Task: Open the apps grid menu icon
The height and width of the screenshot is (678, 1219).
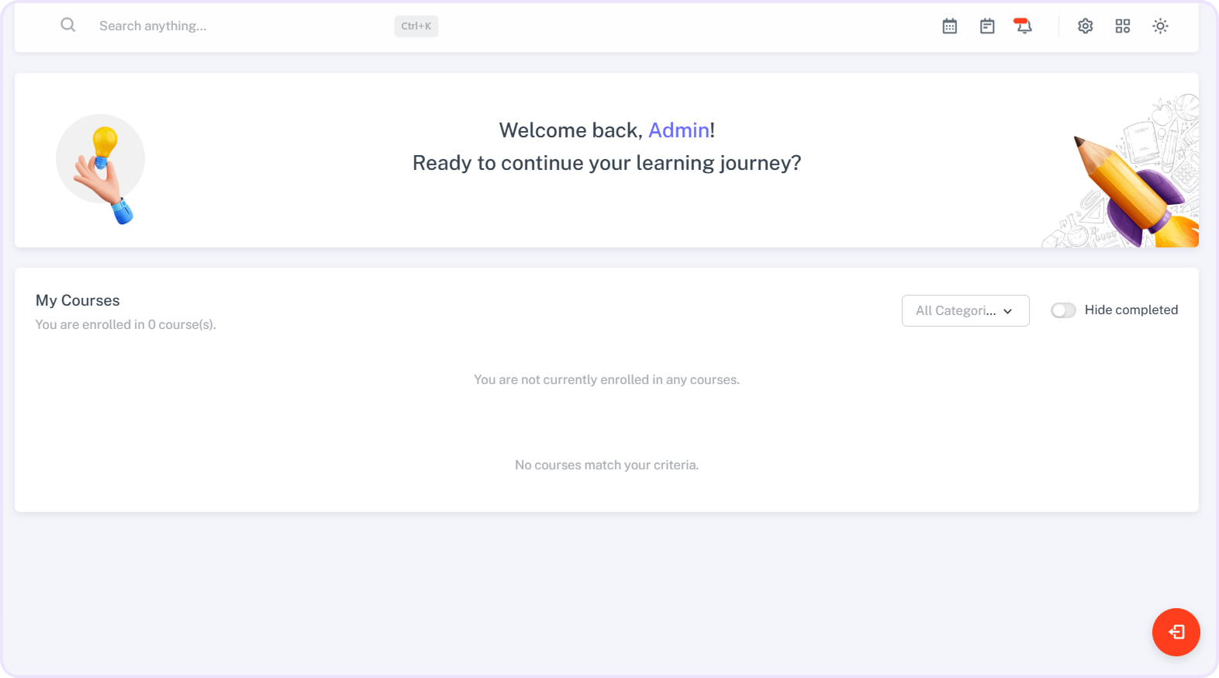Action: (x=1122, y=26)
